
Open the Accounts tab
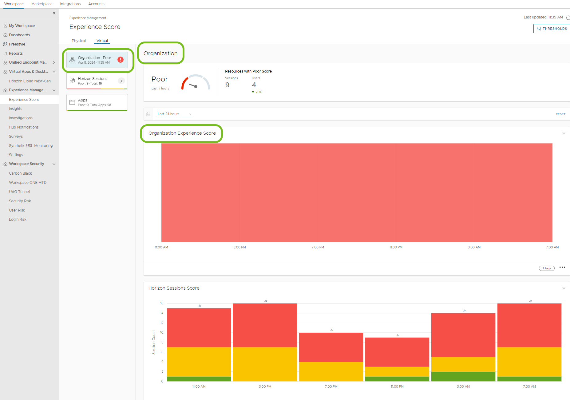tap(96, 4)
